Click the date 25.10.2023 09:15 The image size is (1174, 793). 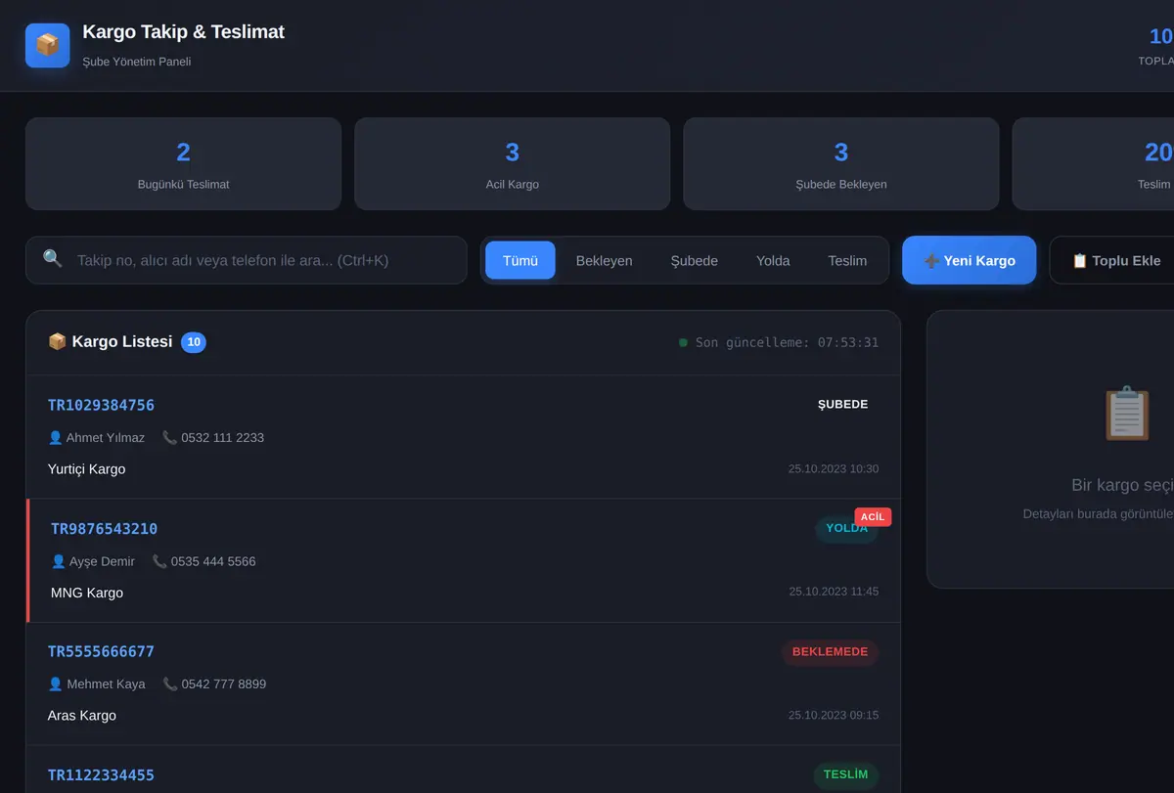click(834, 716)
